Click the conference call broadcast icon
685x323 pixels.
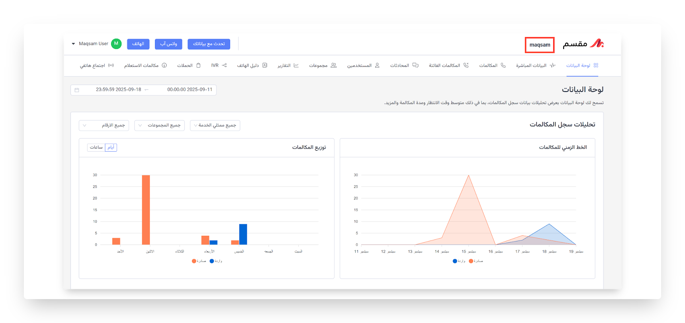coord(111,65)
